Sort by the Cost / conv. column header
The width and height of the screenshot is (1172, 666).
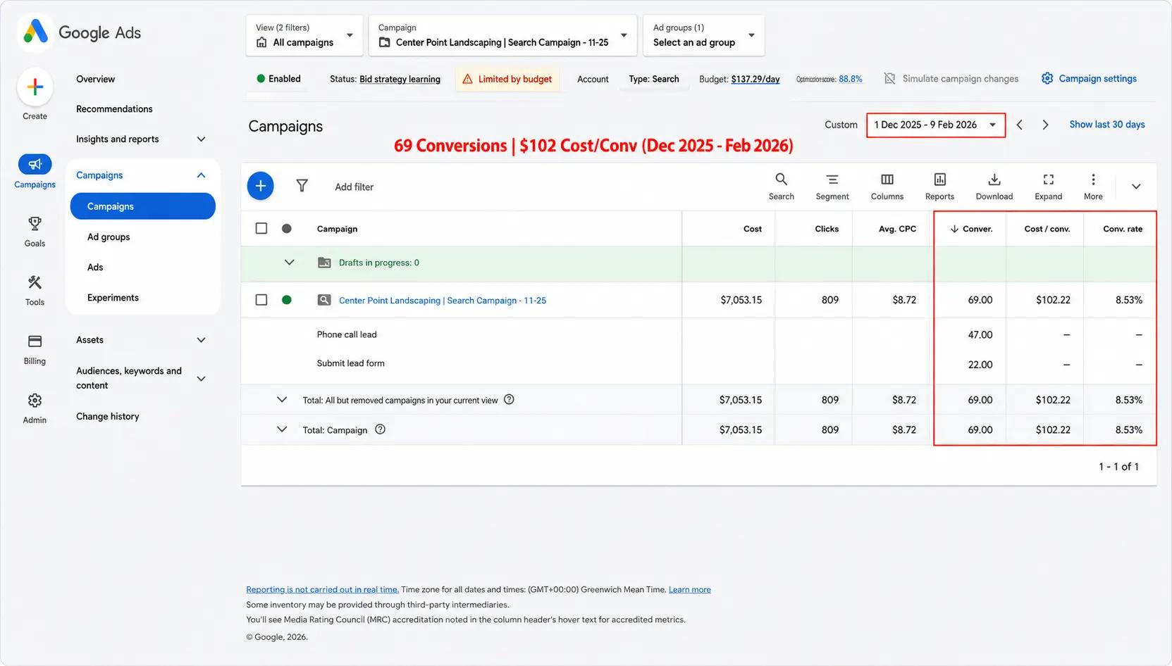[x=1047, y=229]
